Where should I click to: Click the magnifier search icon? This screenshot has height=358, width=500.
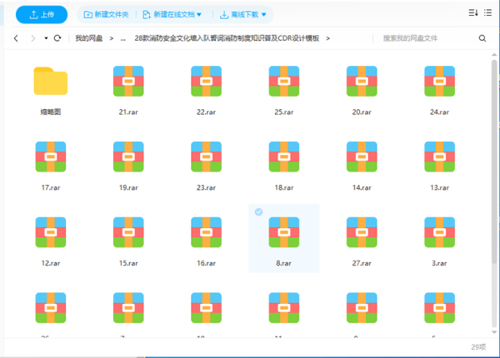tap(482, 38)
